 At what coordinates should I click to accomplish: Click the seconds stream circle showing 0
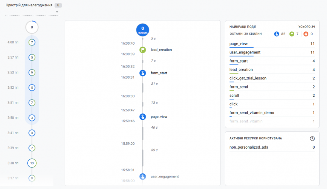click(x=32, y=27)
